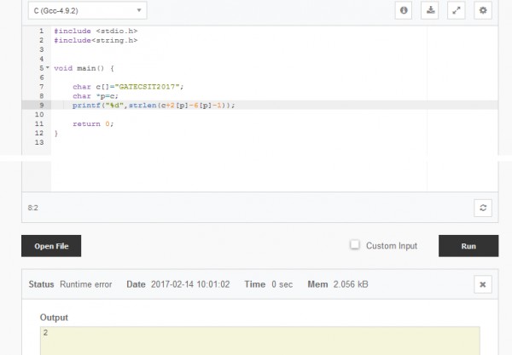Click the refresh icon below the editor

[x=483, y=207]
